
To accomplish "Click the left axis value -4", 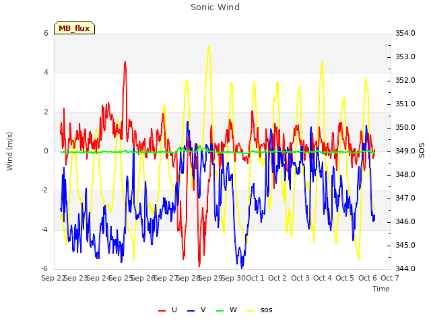I will pyautogui.click(x=44, y=229).
